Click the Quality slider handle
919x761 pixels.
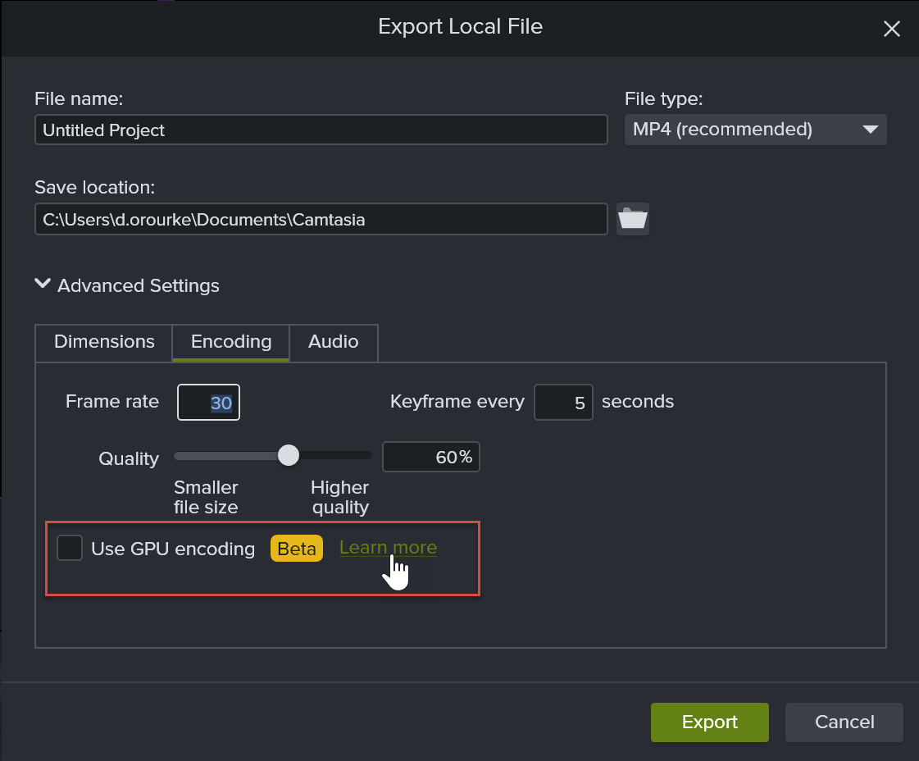[x=288, y=455]
